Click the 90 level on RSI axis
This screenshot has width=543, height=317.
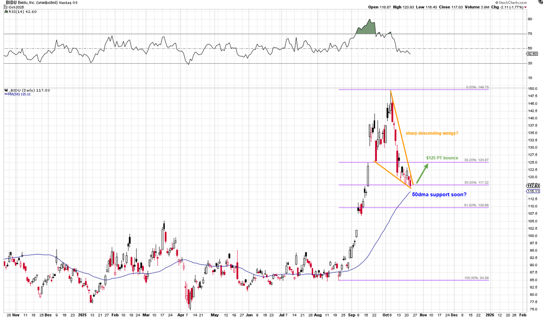529,19
